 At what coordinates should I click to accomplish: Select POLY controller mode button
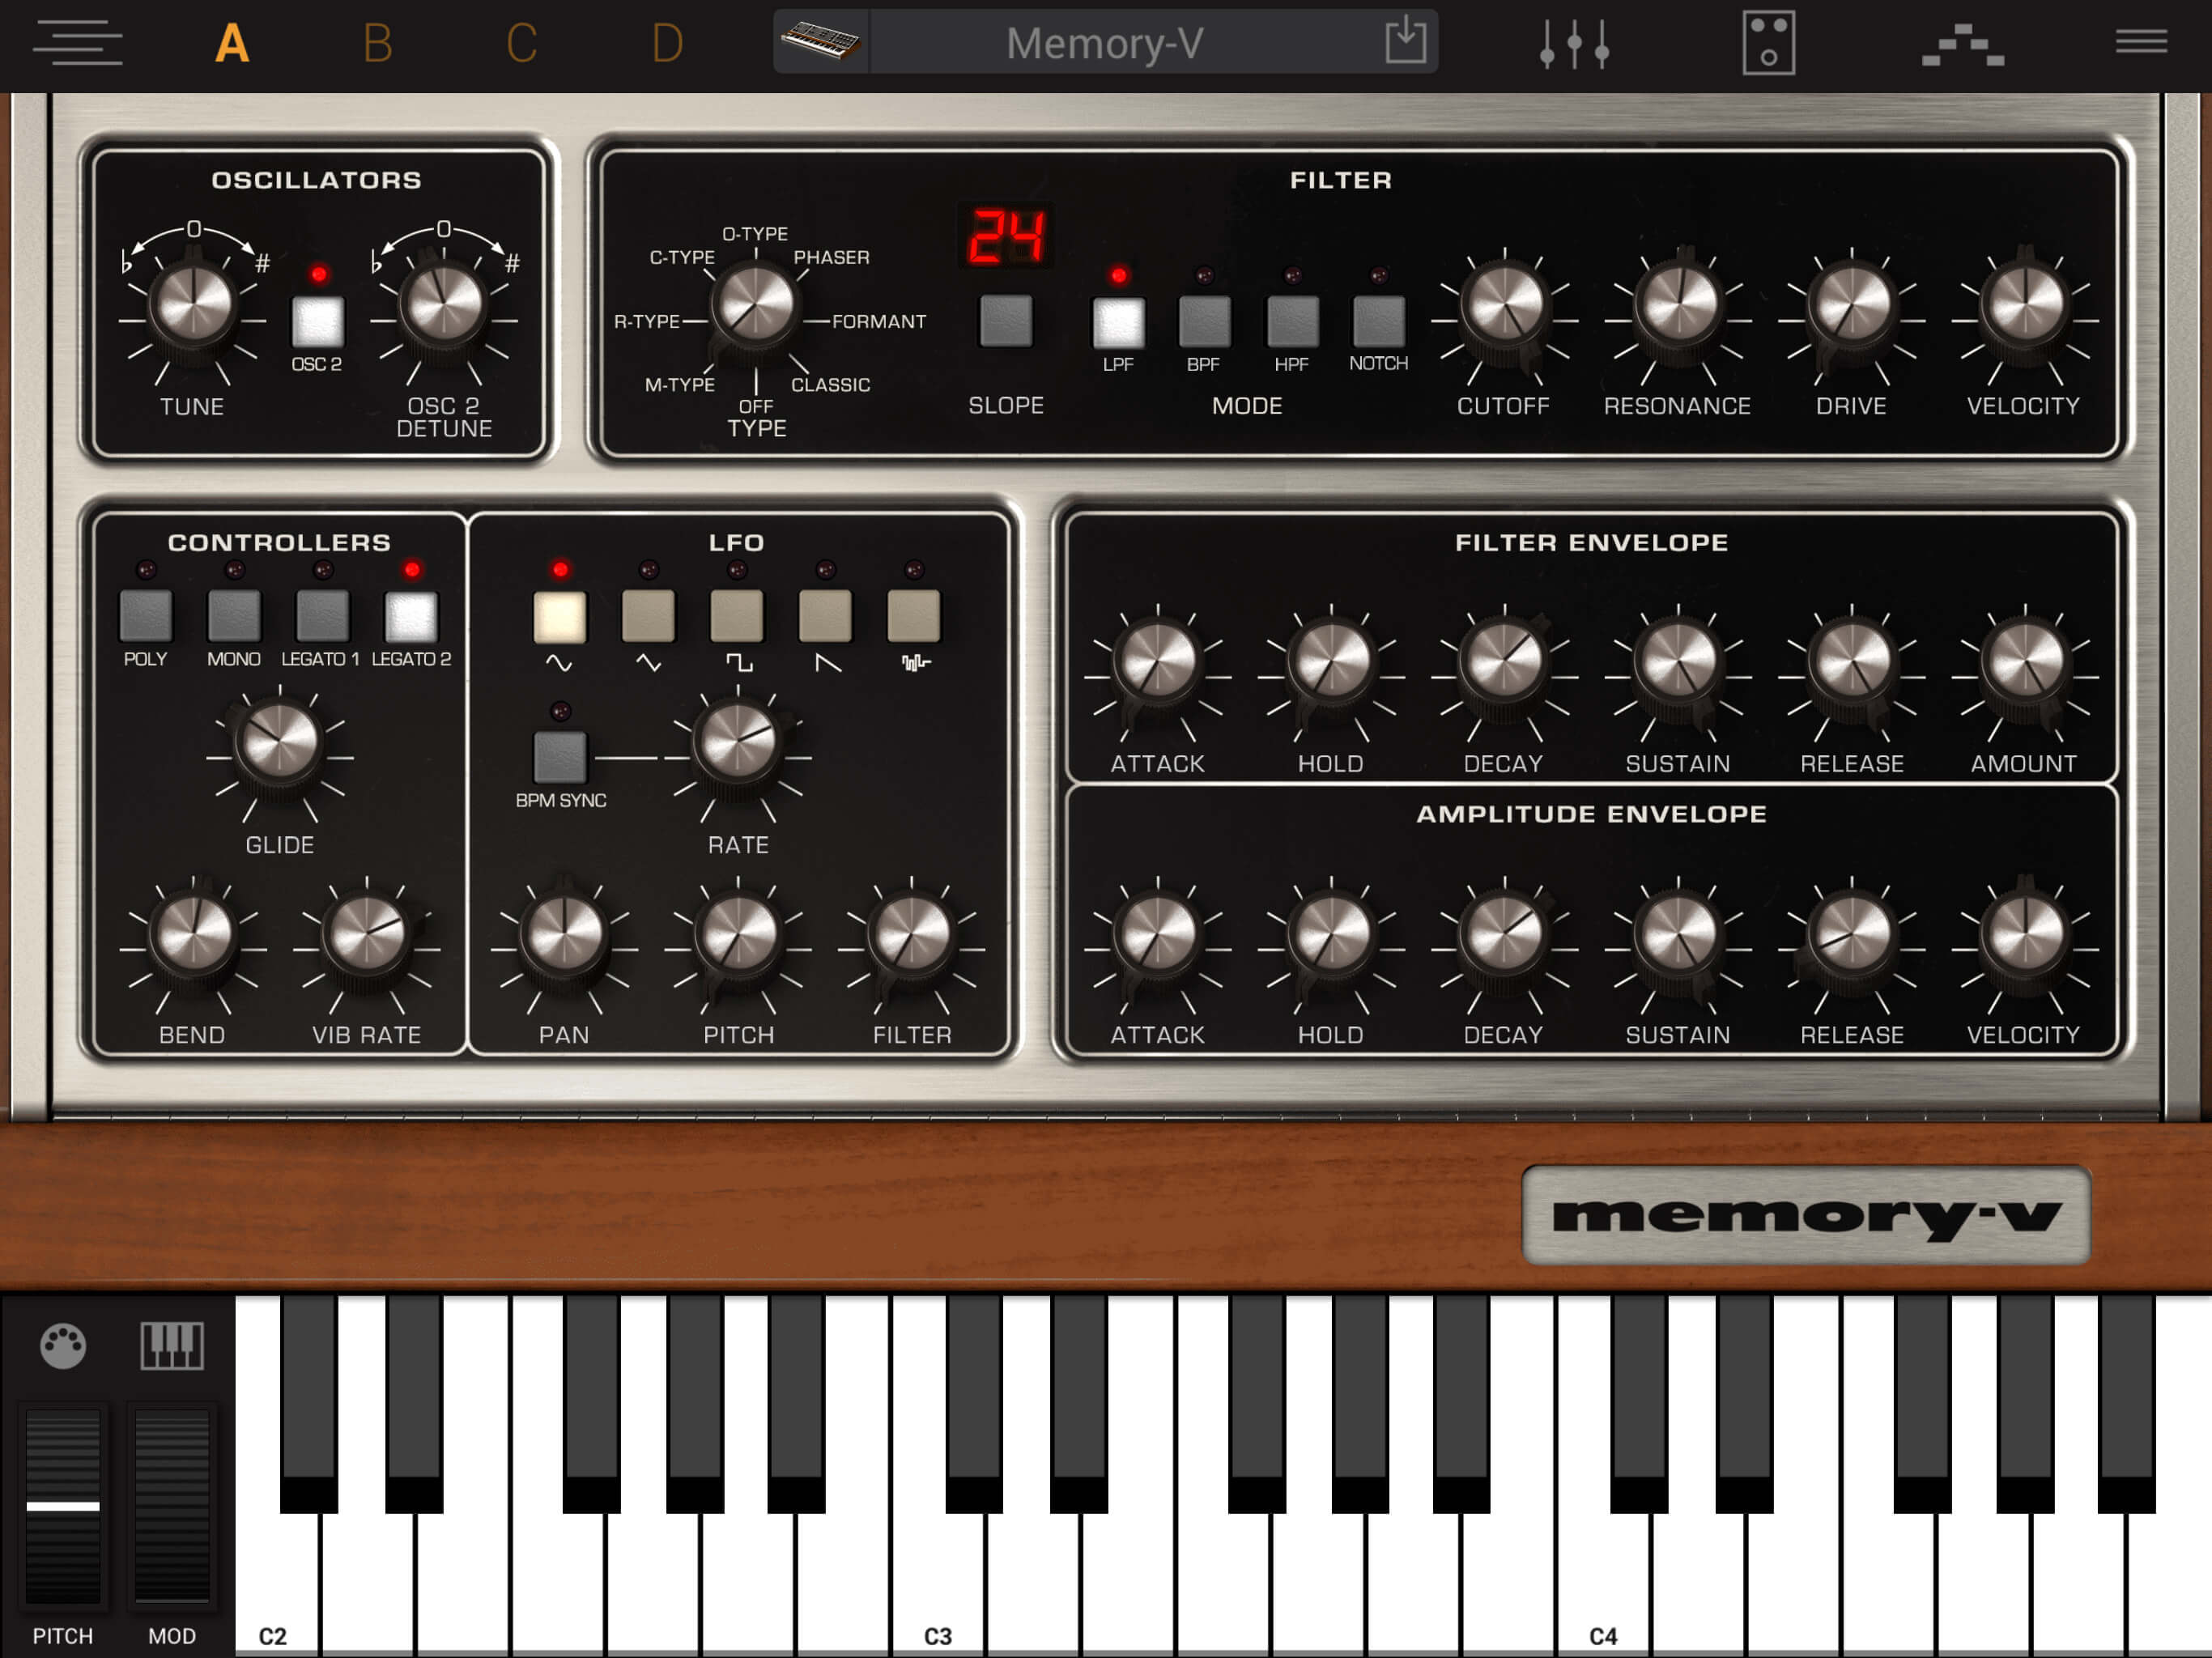(146, 615)
